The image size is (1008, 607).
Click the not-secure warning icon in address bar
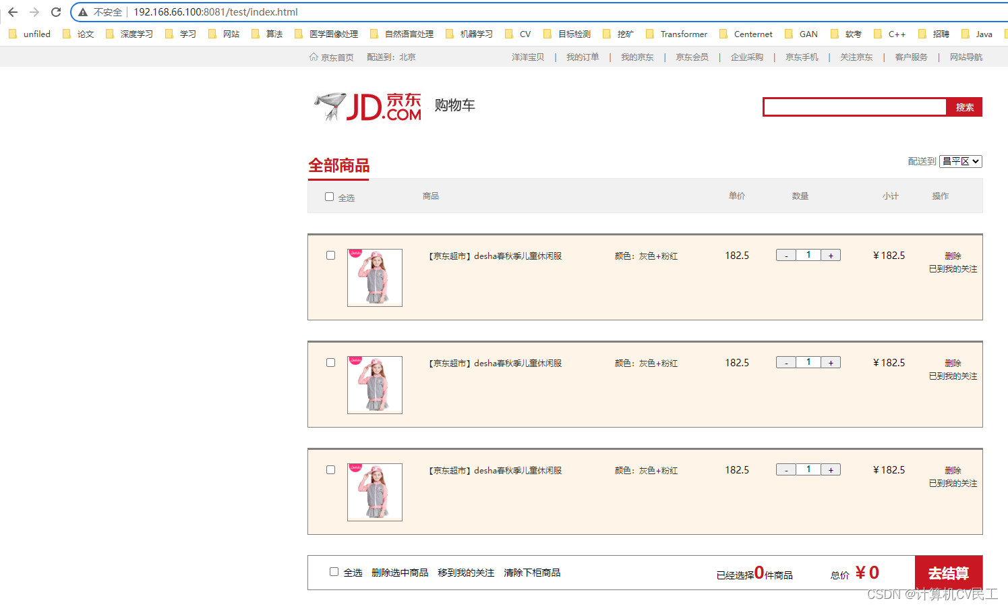point(83,12)
